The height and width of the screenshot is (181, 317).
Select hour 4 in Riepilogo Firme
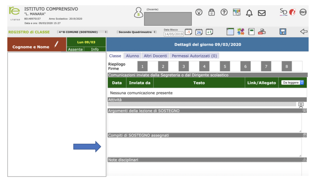tap(204, 66)
